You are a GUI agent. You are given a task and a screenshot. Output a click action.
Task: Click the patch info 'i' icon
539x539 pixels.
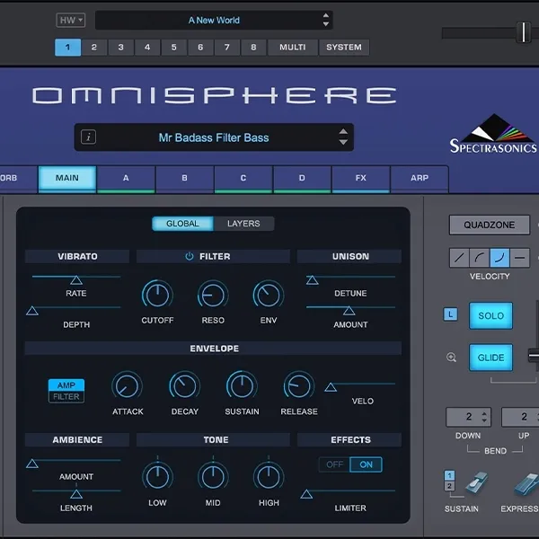[x=89, y=137]
